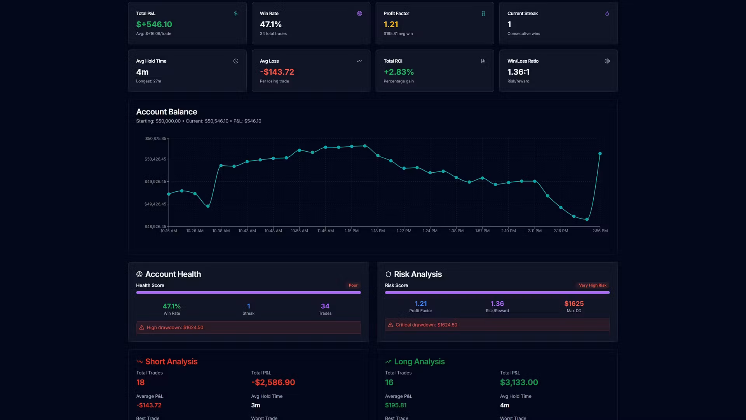Click the award icon on Profit Factor card

pyautogui.click(x=483, y=14)
